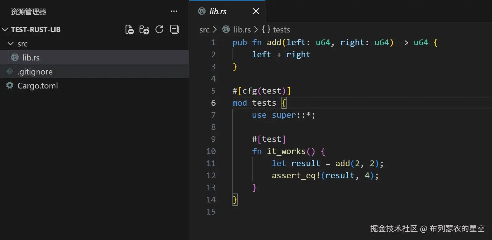492x240 pixels.
Task: Click the git icon beside .gitignore
Action: tap(10, 71)
